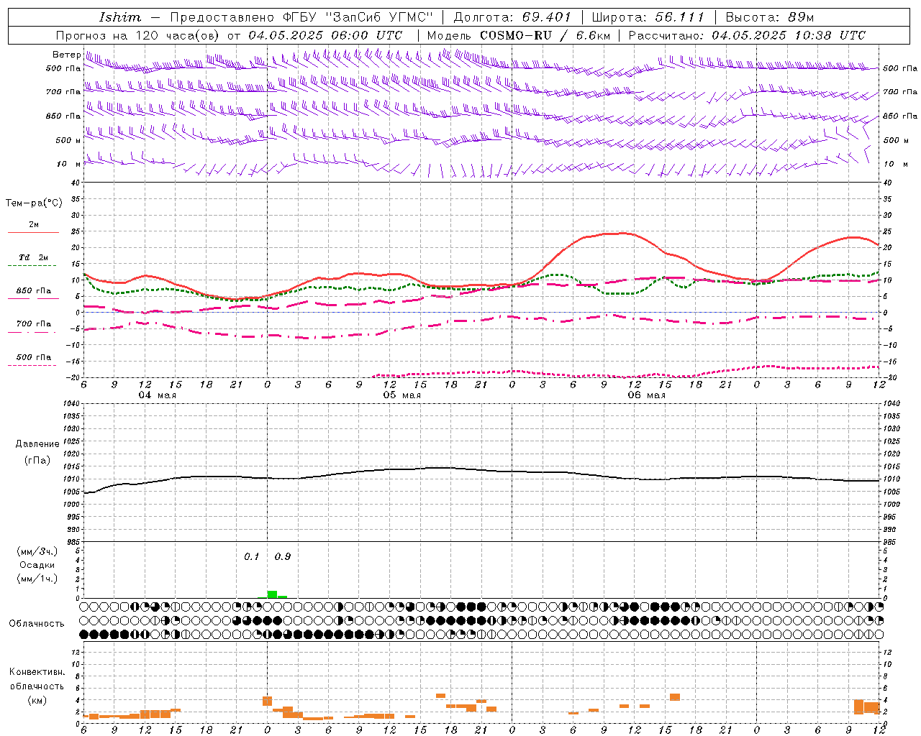Screen dimensions: 921x736
Task: Click the "0.1" precipitation amount value
Action: click(251, 557)
